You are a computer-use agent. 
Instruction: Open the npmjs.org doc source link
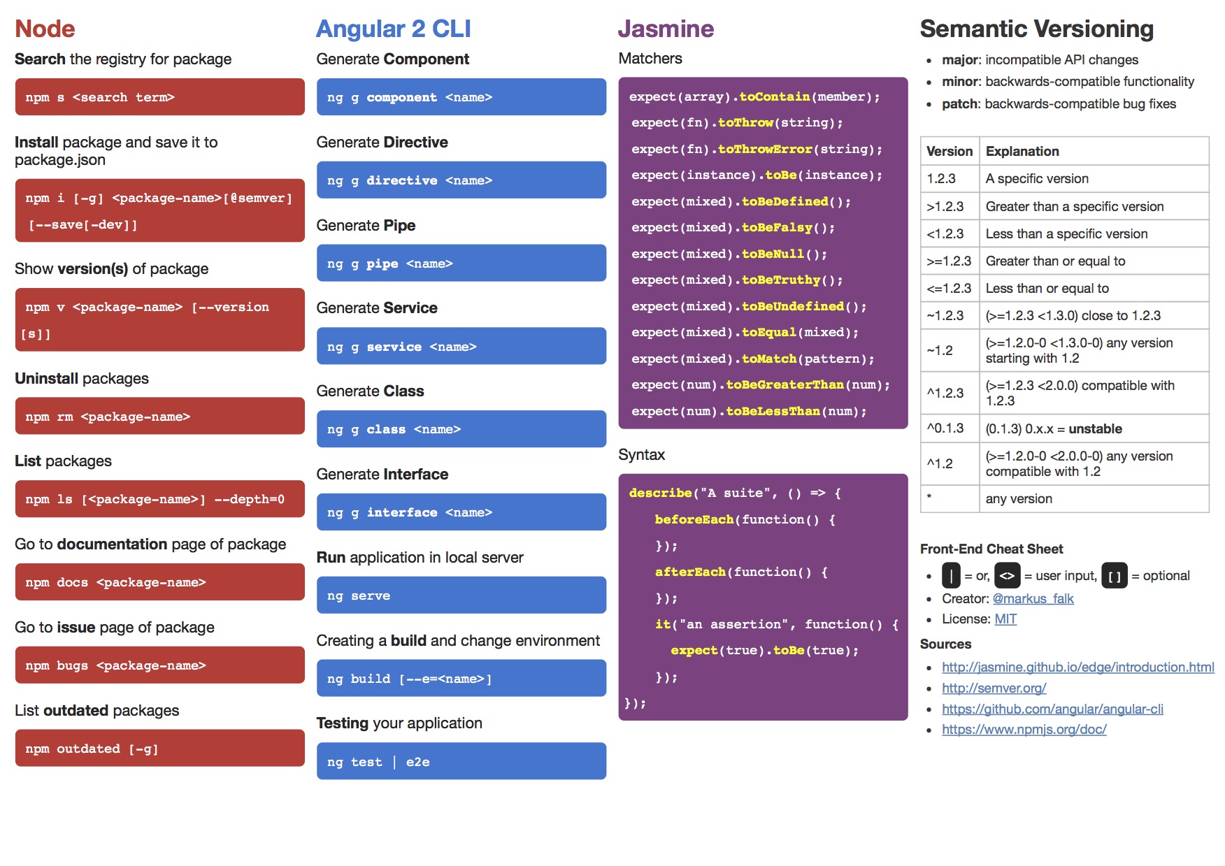click(x=1024, y=730)
